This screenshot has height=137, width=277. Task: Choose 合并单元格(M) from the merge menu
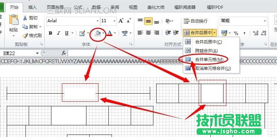click(x=211, y=60)
